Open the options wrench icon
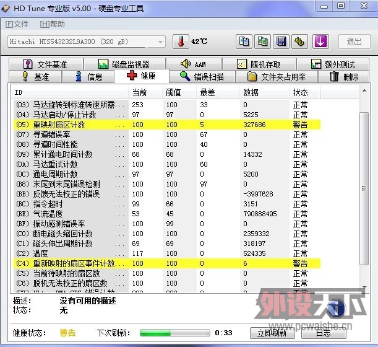Image resolution: width=378 pixels, height=347 pixels. (x=299, y=42)
